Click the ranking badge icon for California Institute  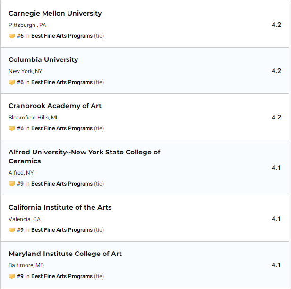[12, 230]
